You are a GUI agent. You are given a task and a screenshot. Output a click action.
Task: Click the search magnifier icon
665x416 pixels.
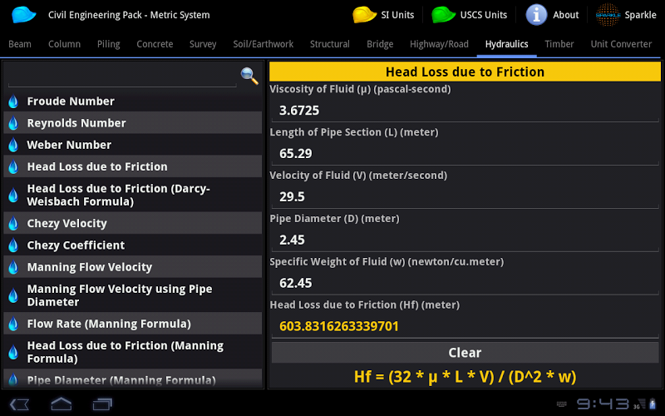249,77
